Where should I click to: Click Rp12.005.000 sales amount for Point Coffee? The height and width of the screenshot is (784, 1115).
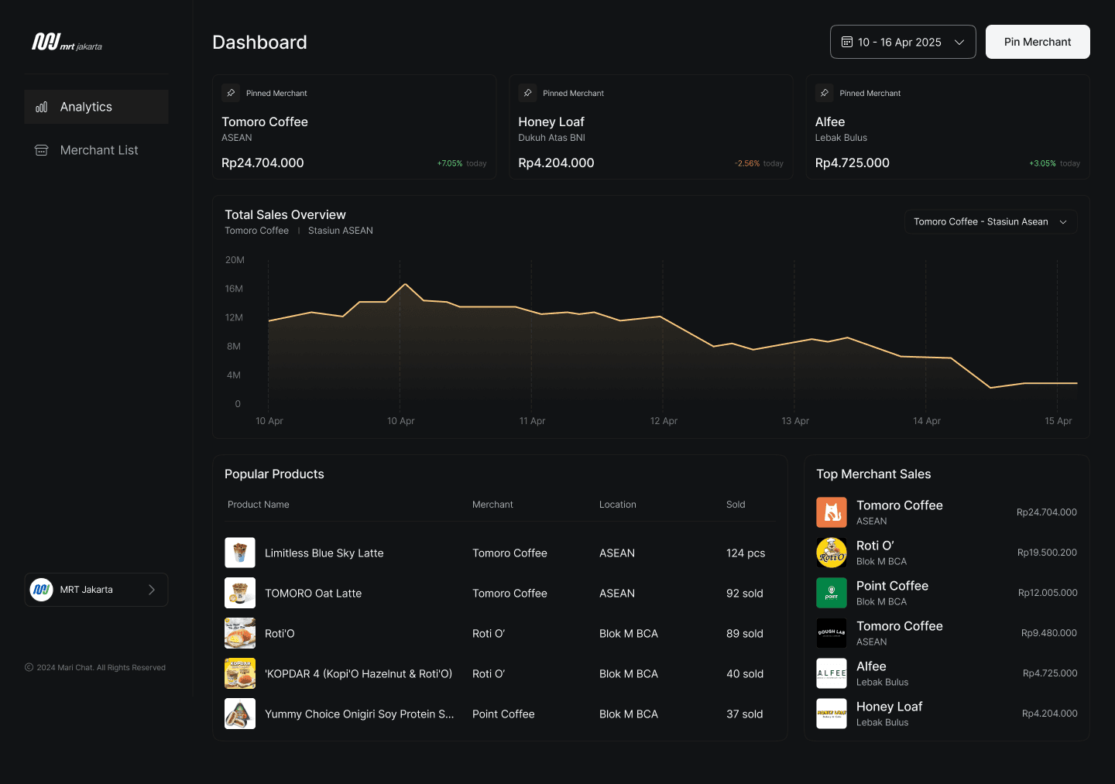pos(1048,593)
